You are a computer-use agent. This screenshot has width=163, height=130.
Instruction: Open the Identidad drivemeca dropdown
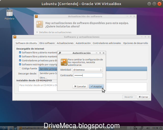[87, 70]
